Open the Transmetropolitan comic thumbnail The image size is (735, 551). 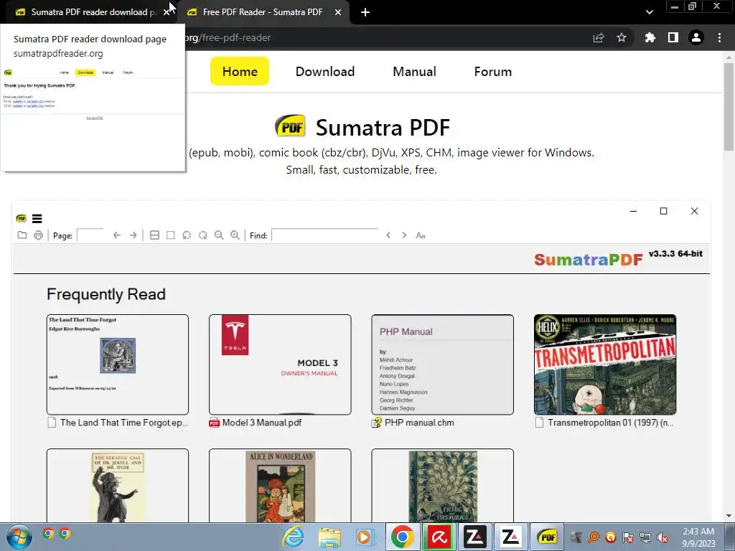605,364
